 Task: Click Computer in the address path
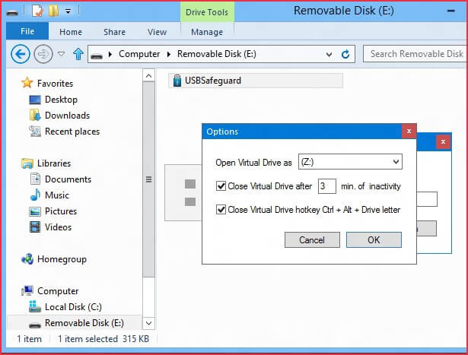pyautogui.click(x=139, y=54)
